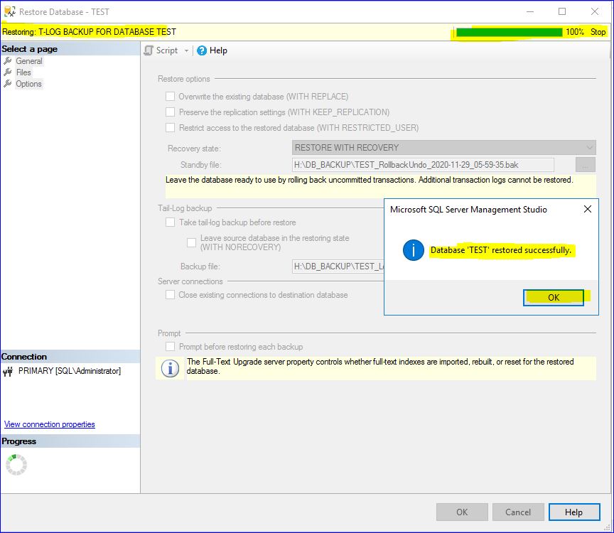Browse for Standby file with ellipsis button
Image resolution: width=614 pixels, height=533 pixels.
[586, 165]
